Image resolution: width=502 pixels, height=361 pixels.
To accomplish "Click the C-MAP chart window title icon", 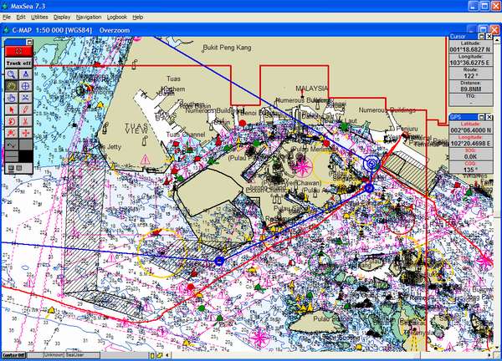I will point(6,30).
